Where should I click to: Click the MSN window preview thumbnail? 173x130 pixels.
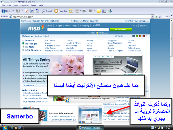(x=90, y=114)
